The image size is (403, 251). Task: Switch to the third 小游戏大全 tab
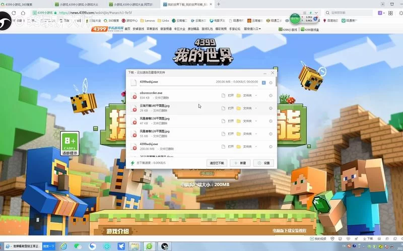(x=133, y=5)
